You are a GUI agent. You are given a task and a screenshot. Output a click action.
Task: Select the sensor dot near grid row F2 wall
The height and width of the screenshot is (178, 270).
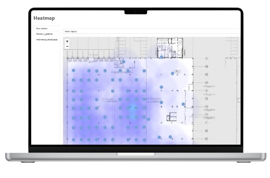(183, 104)
